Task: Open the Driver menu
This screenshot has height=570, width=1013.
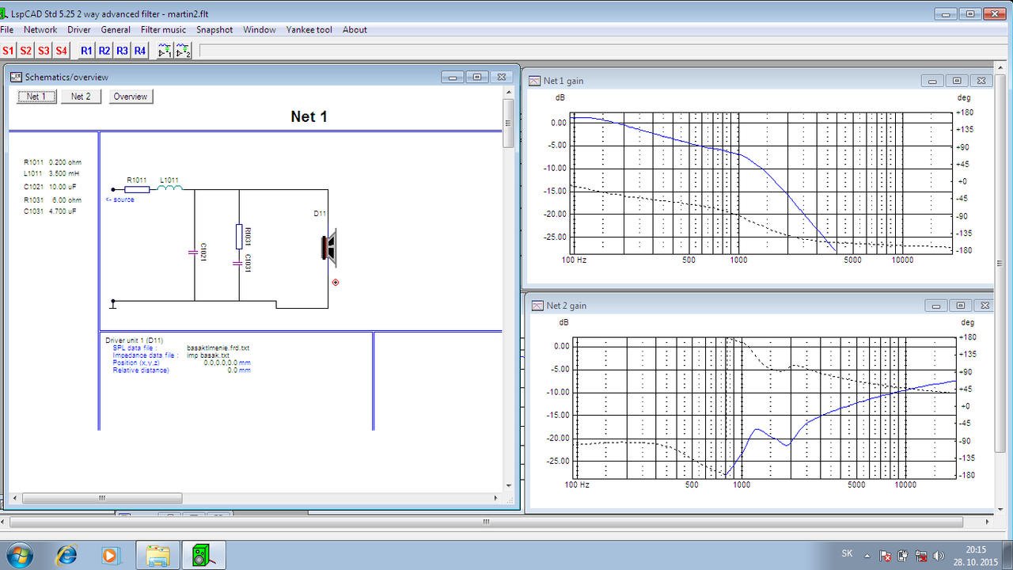Action: 79,29
